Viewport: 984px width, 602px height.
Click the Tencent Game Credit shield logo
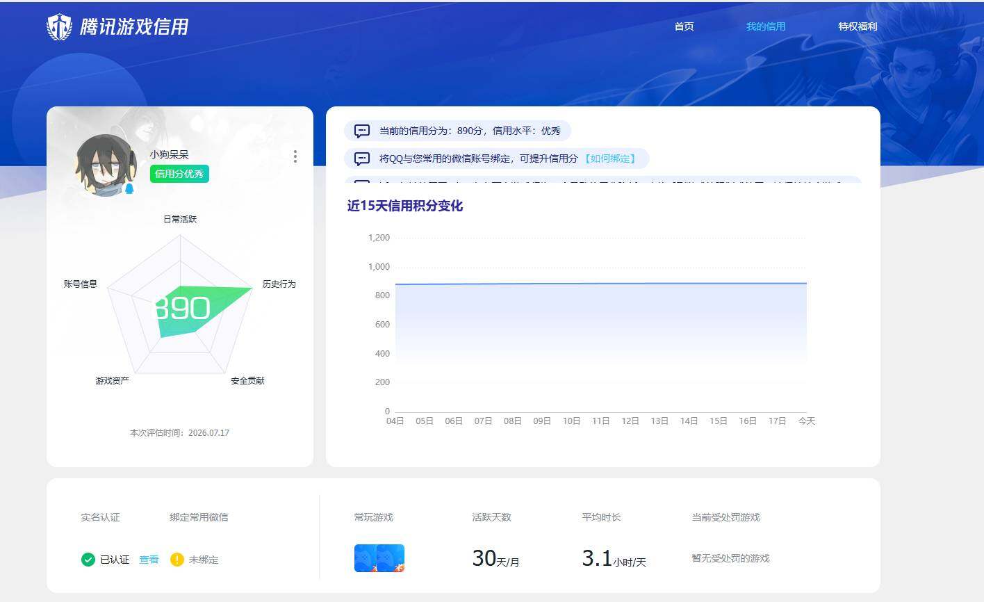(59, 27)
